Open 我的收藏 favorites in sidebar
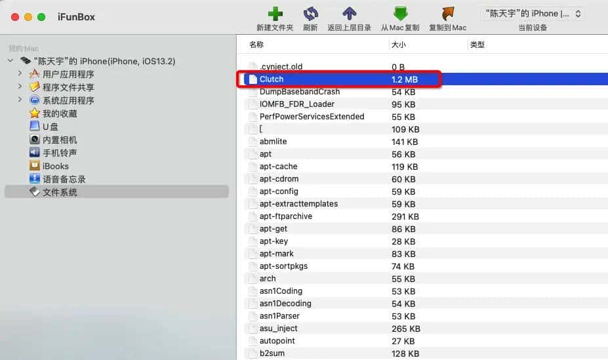 click(59, 113)
